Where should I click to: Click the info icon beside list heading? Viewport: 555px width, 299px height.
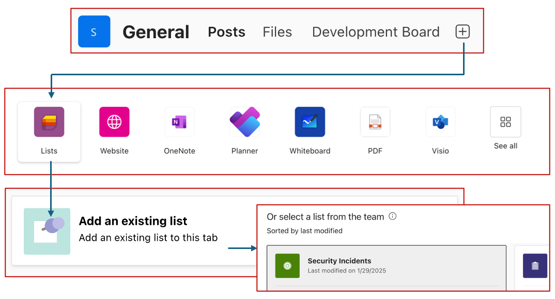coord(393,216)
